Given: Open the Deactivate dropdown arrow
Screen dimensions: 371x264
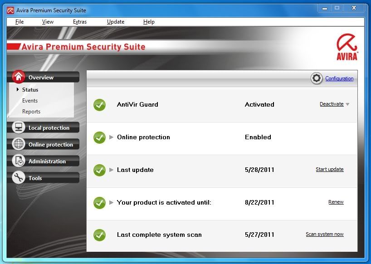Looking at the screenshot, I should pyautogui.click(x=347, y=104).
